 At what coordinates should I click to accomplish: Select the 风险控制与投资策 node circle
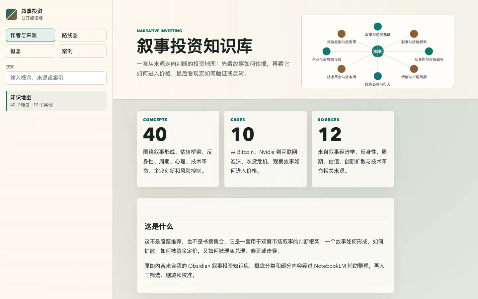(342, 34)
